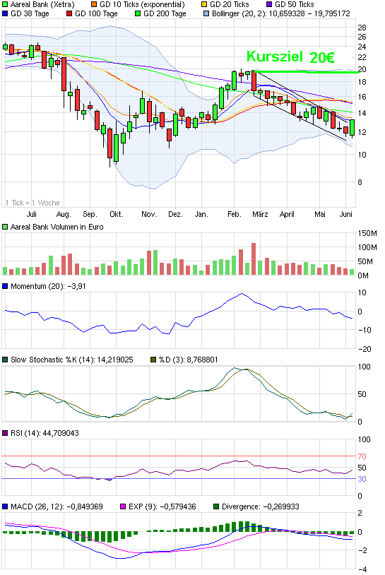Click the '1 Tick = 1 Woche' note
The image size is (385, 575).
tap(32, 203)
